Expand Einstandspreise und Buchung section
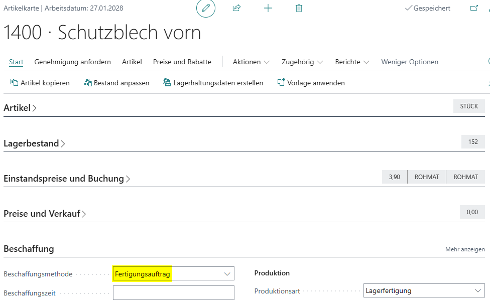The image size is (490, 302). [67, 178]
